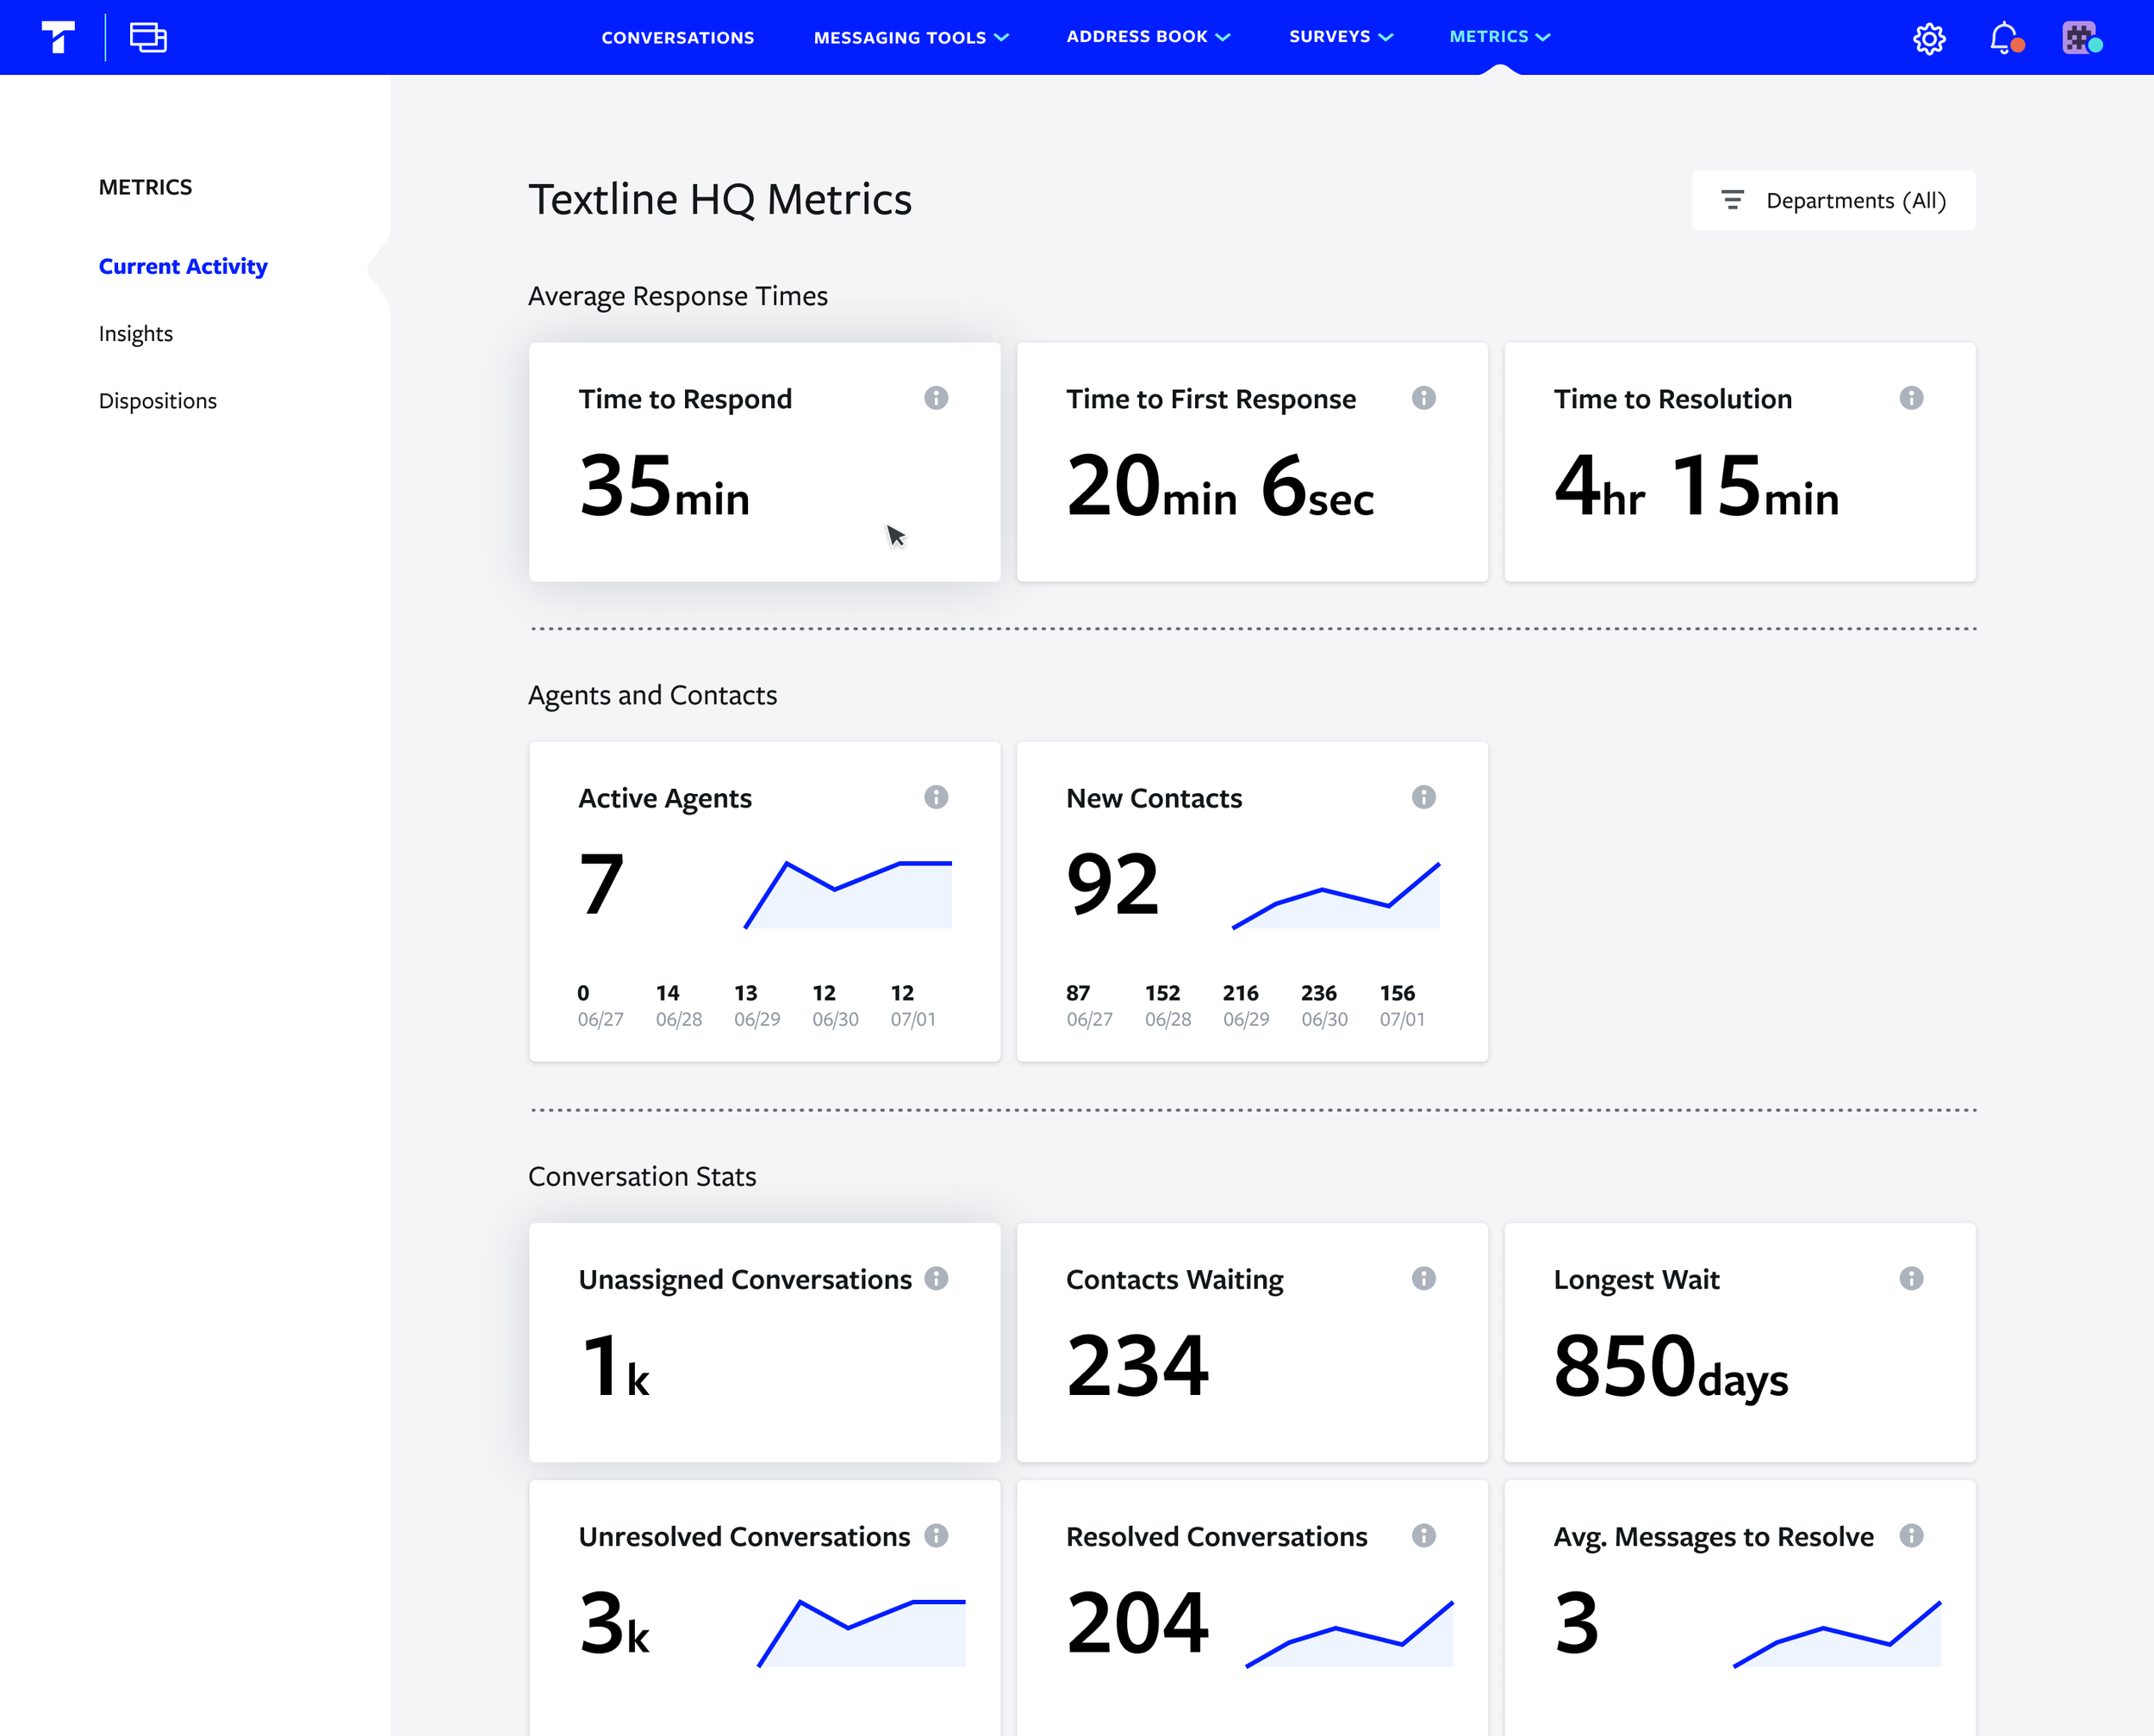Select Dispositions in the sidebar

157,401
